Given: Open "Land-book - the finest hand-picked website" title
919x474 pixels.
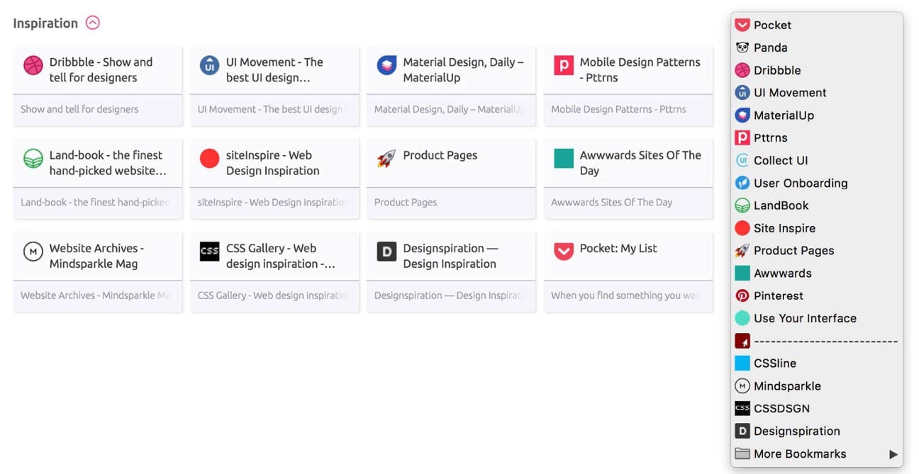Looking at the screenshot, I should 108,163.
